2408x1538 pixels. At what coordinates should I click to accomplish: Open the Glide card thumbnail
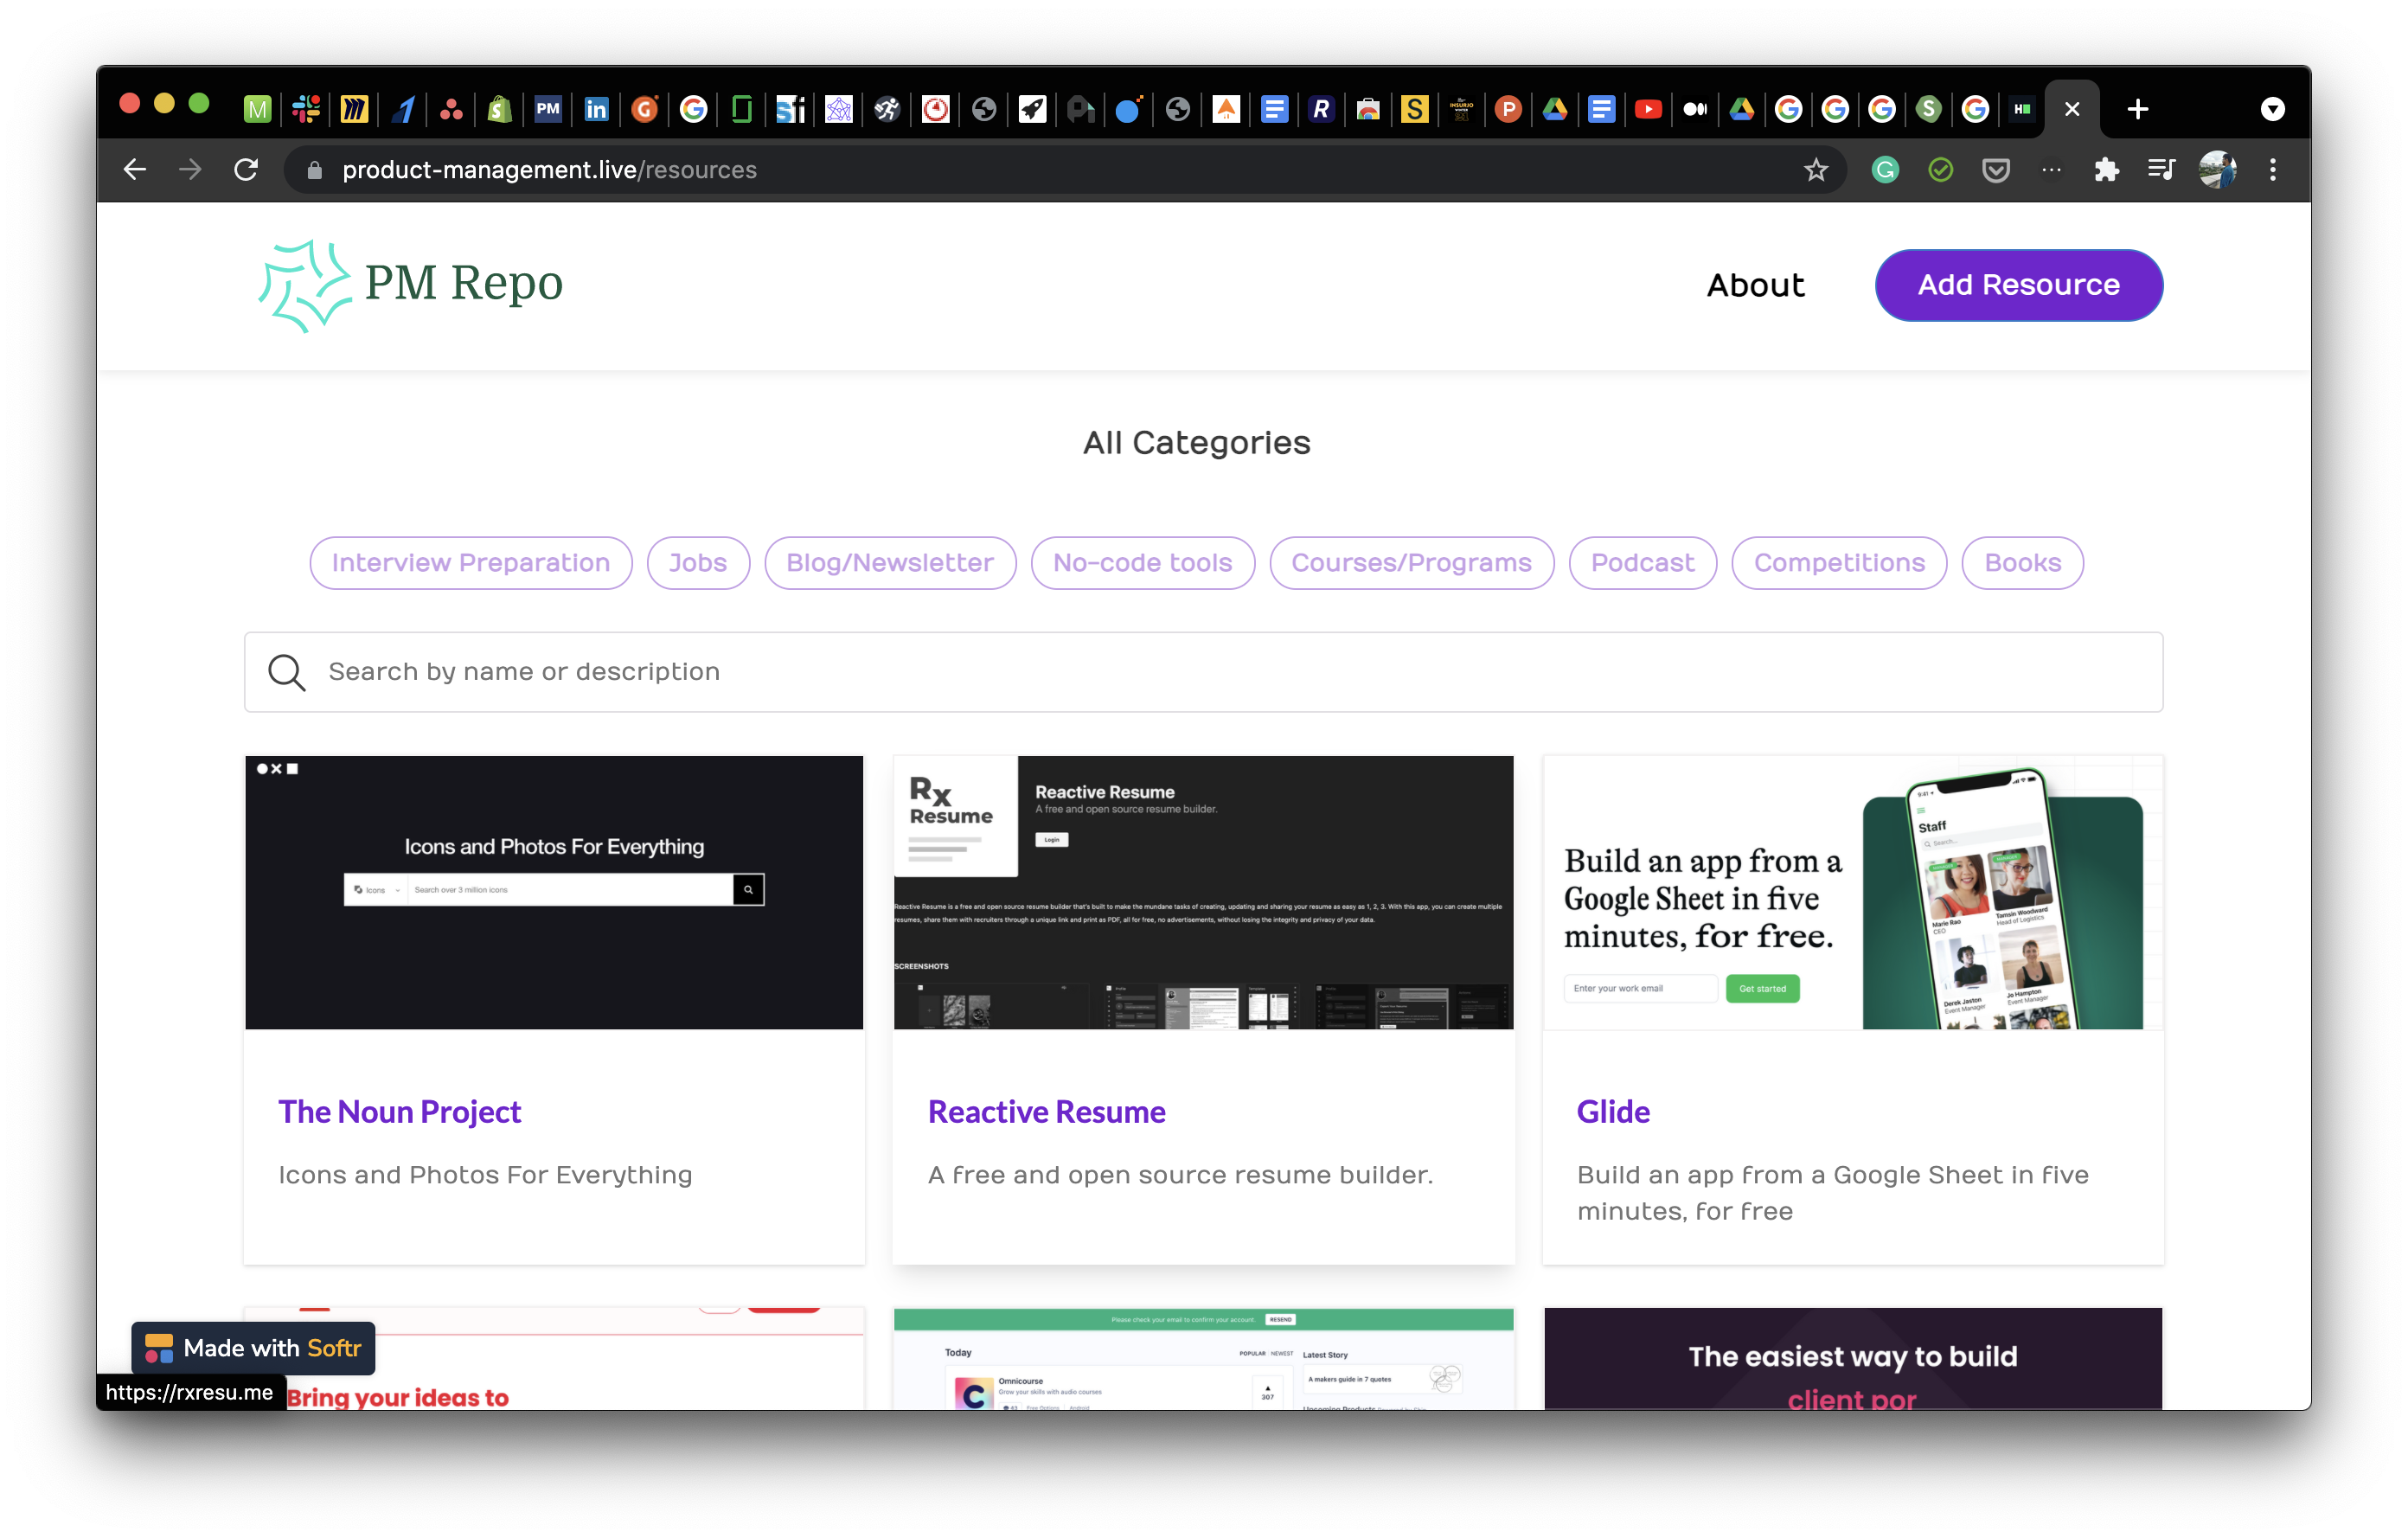tap(1852, 892)
